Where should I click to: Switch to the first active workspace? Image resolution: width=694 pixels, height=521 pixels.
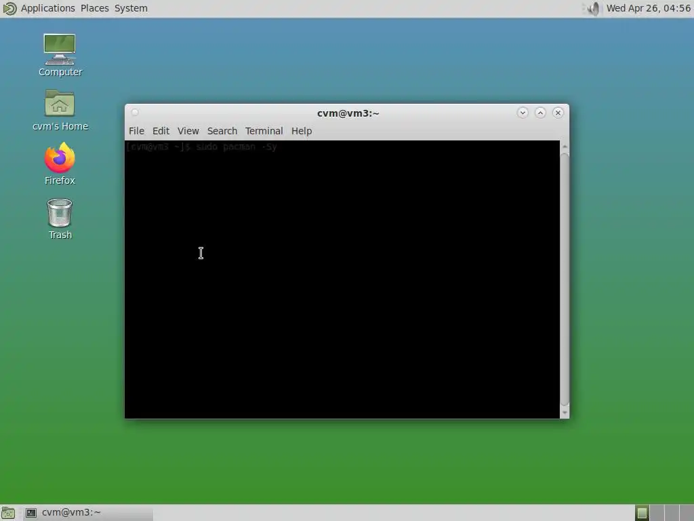click(642, 513)
